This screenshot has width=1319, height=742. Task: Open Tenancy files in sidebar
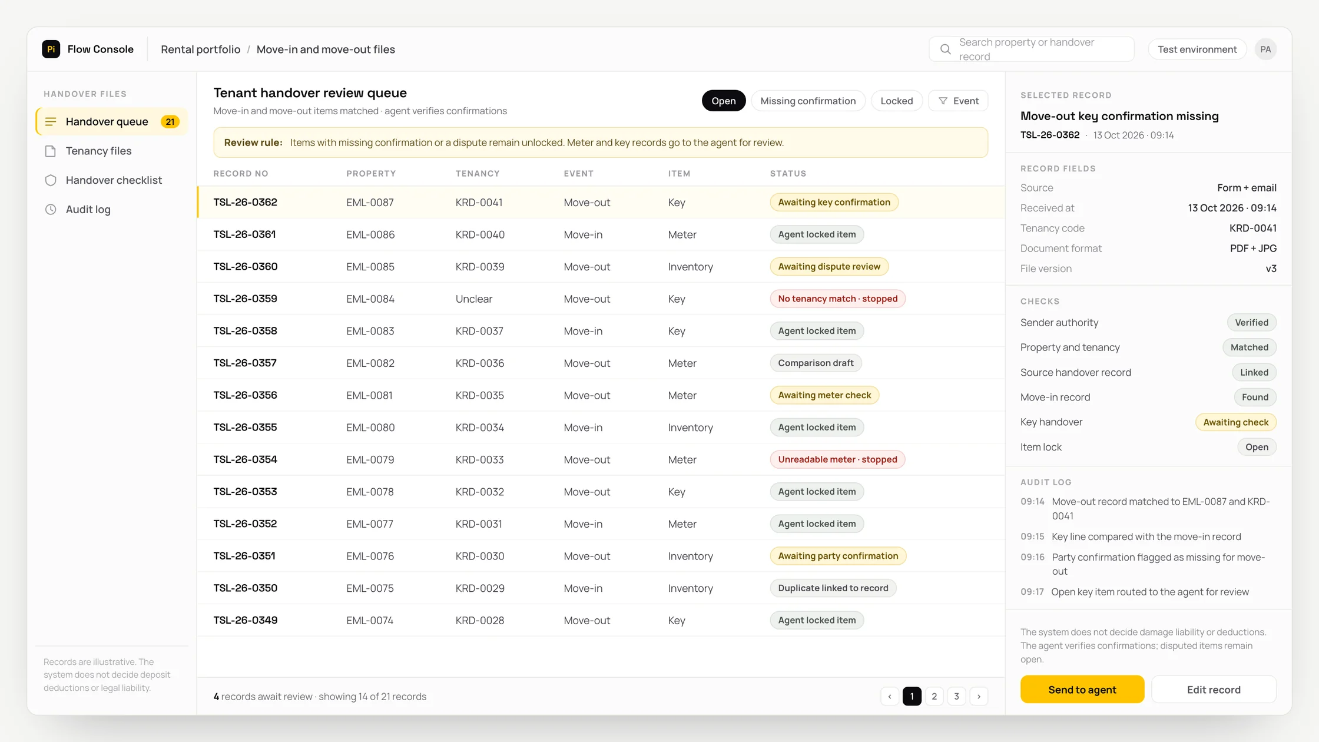[112, 151]
